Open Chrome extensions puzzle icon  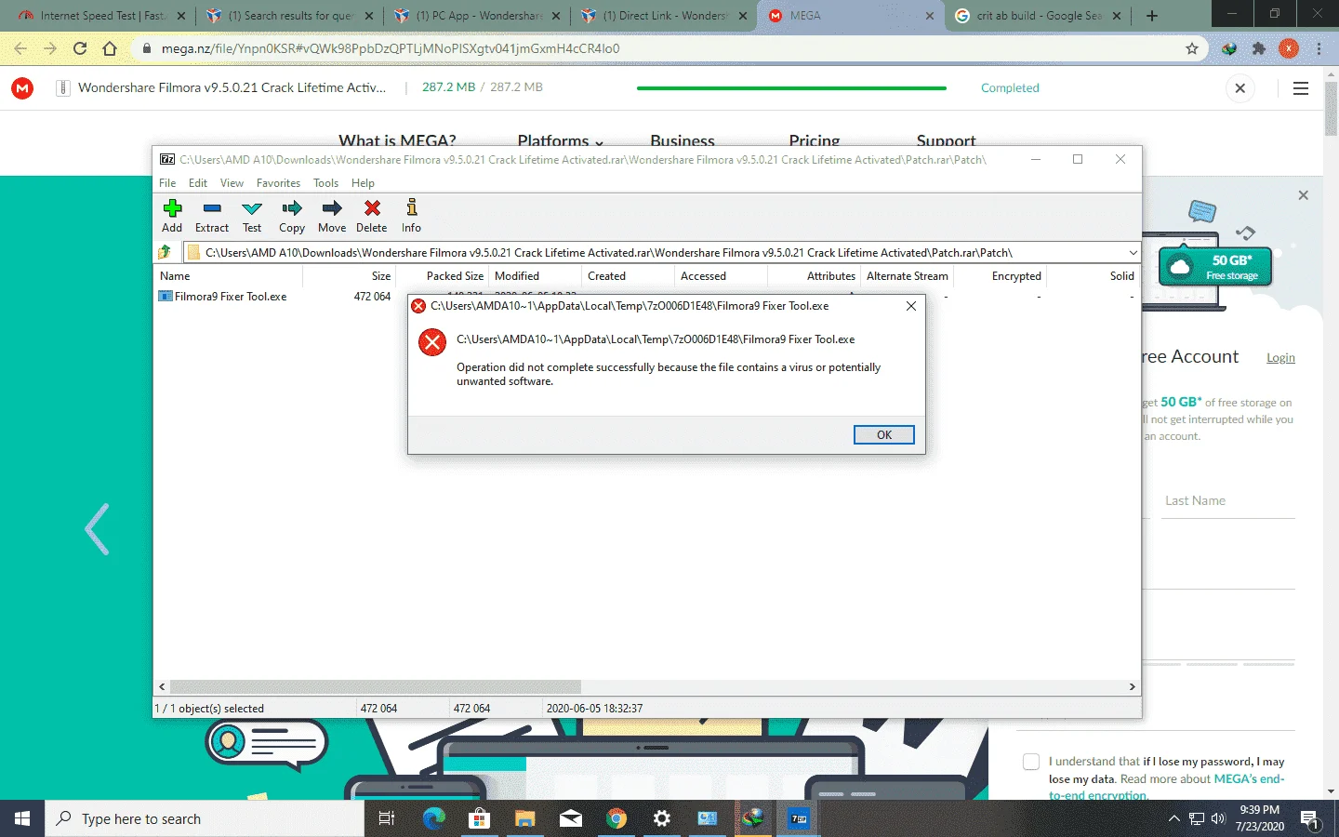[x=1259, y=48]
